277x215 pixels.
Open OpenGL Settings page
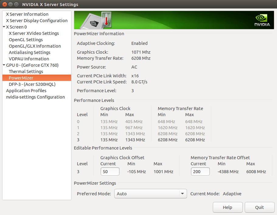pos(26,39)
